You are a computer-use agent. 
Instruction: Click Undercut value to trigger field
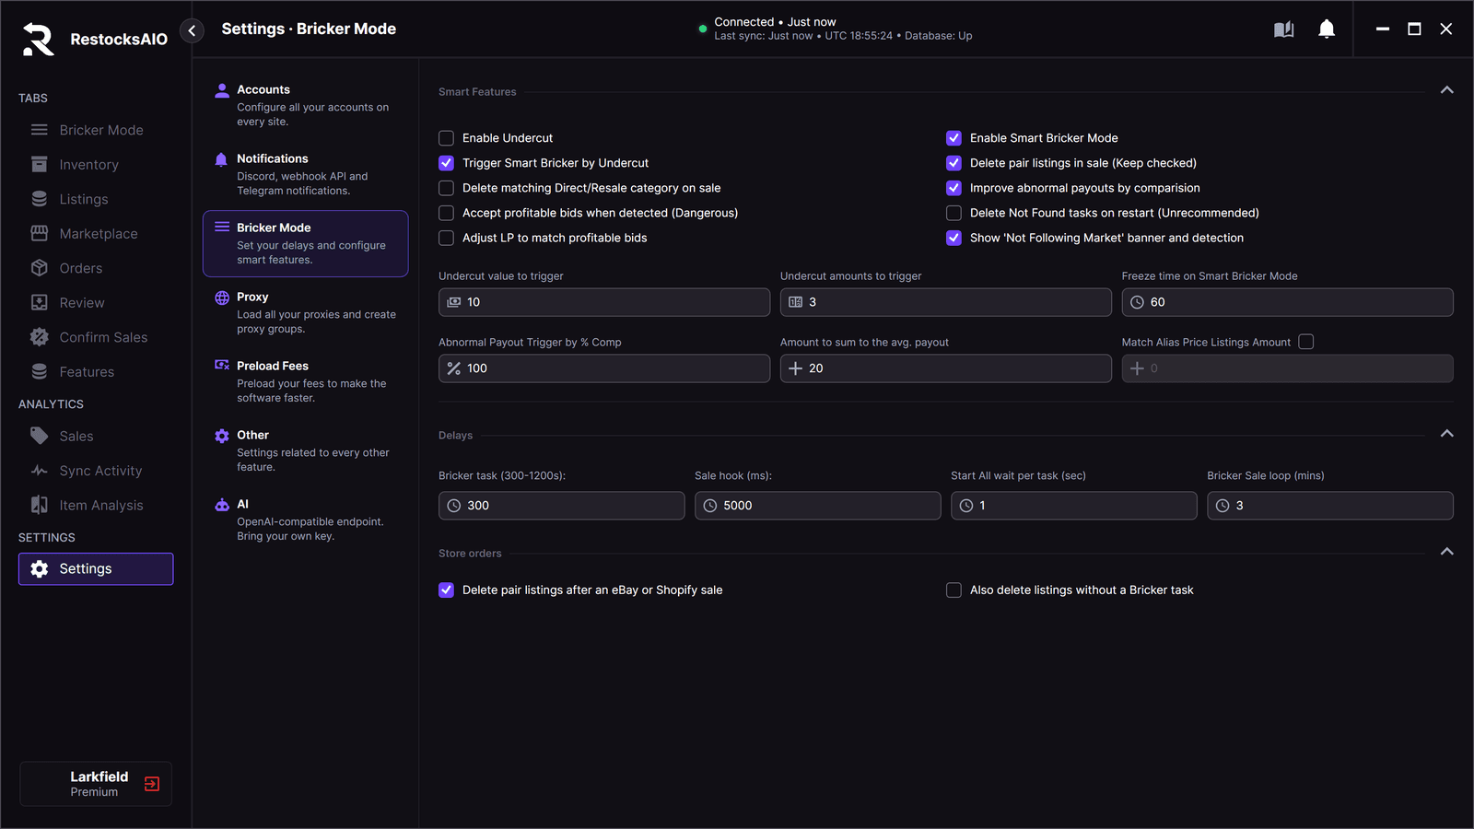[x=604, y=302]
